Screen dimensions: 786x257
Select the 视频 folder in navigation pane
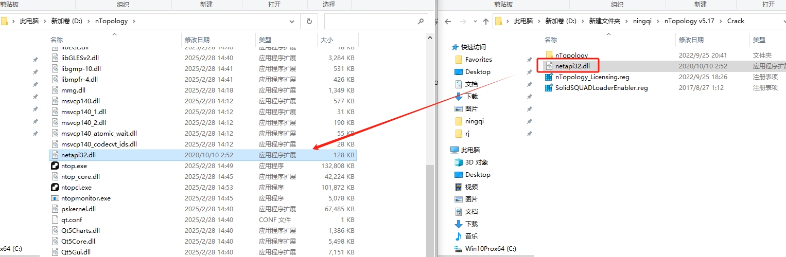coord(471,187)
